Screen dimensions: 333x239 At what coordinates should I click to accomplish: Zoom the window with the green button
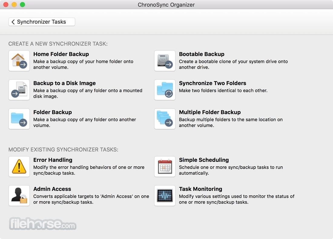tap(22, 5)
